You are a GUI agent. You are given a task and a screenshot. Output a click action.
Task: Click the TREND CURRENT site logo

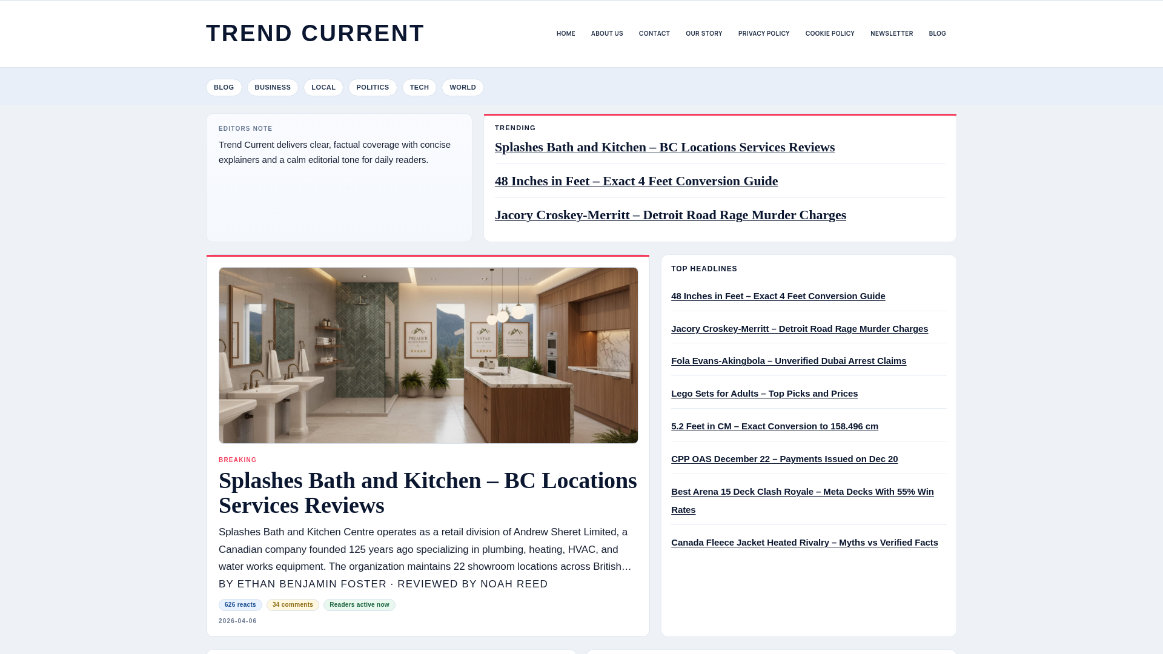point(315,33)
